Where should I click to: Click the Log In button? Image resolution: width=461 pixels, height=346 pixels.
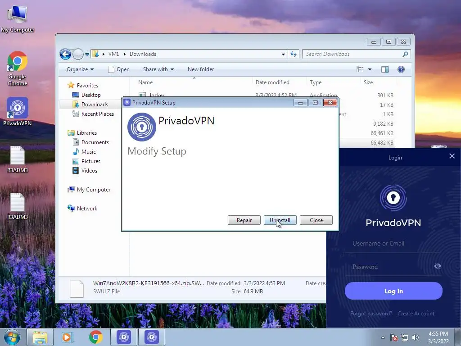[x=393, y=291]
